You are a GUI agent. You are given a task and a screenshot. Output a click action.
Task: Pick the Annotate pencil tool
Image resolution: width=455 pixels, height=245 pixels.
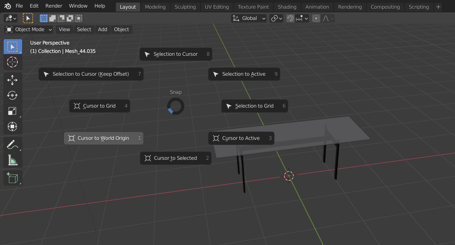[12, 145]
